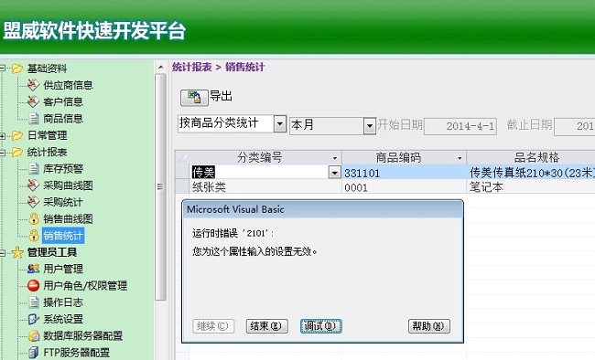
Task: Open the 分类编号 column filter arrow
Action: tap(335, 158)
